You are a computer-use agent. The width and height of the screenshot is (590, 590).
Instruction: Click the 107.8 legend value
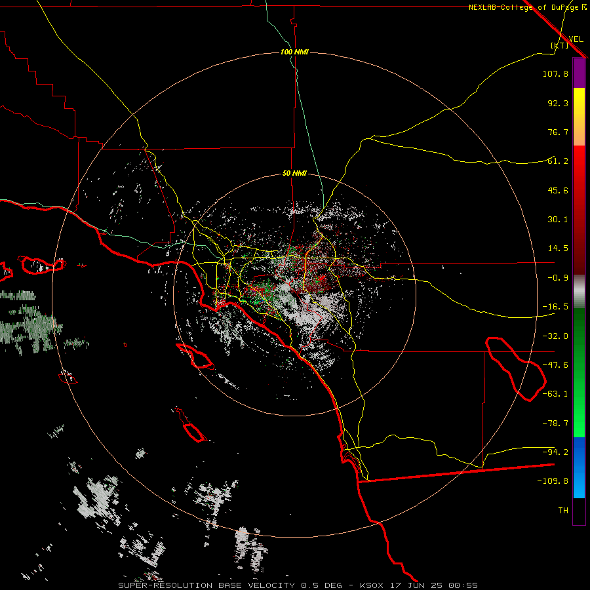click(x=555, y=73)
